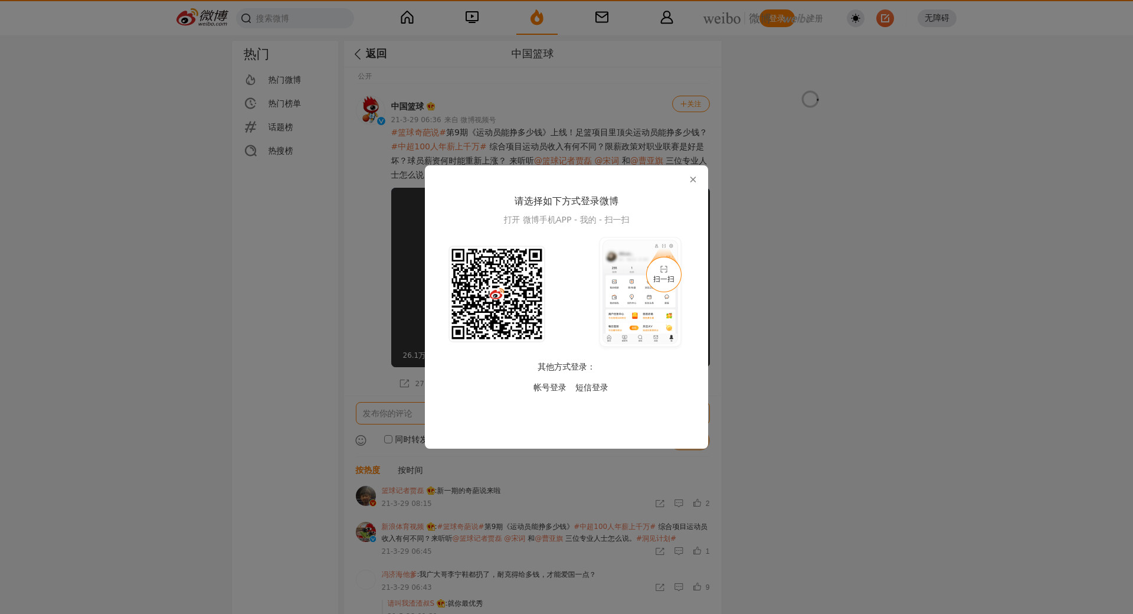
Task: Open 热搜榜 in the sidebar
Action: 284,151
